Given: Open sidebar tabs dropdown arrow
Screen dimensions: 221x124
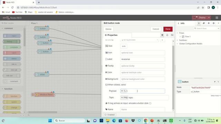Looking at the screenshot, I should point(219,23).
